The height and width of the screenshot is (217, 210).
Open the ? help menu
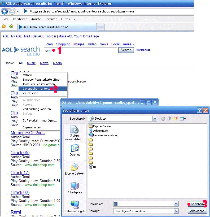(x=75, y=19)
